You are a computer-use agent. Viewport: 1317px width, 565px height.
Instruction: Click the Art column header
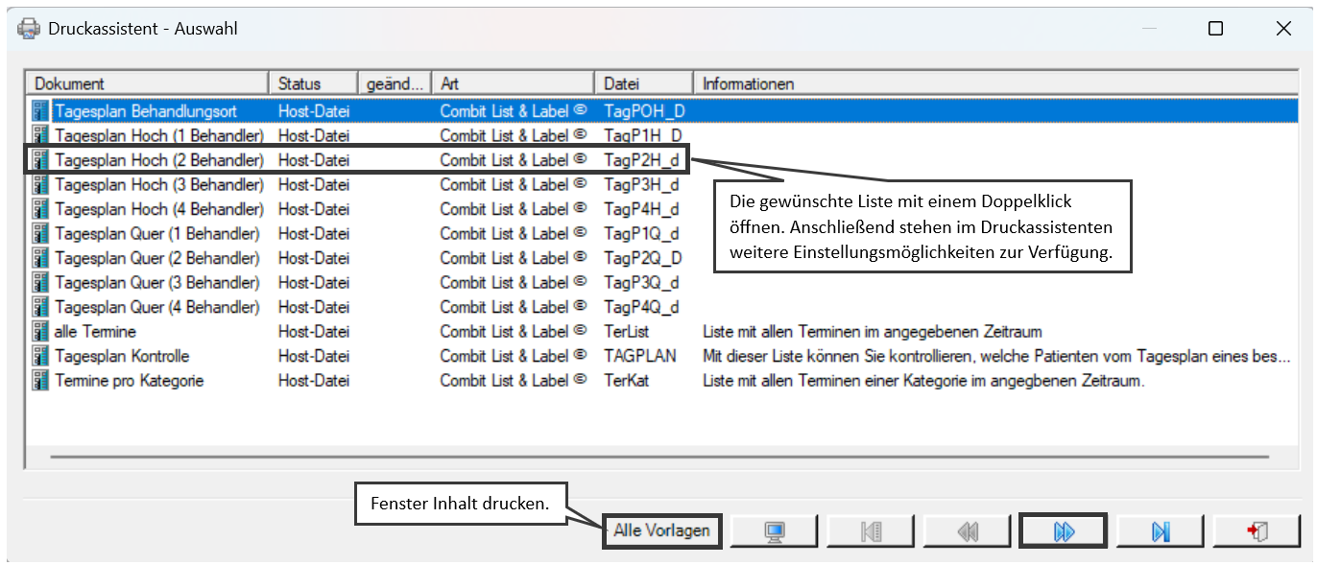pos(514,83)
